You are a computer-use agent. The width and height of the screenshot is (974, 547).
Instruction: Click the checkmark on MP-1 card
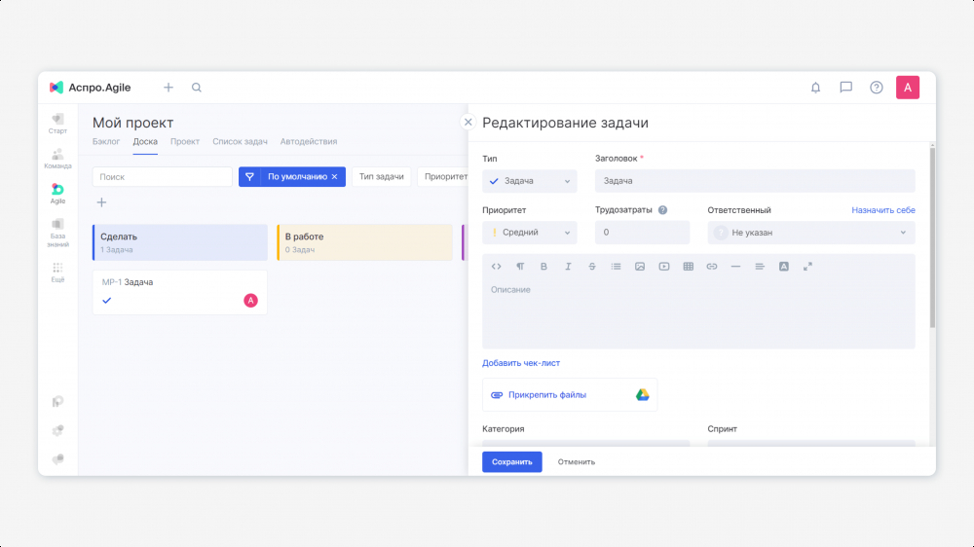tap(107, 301)
